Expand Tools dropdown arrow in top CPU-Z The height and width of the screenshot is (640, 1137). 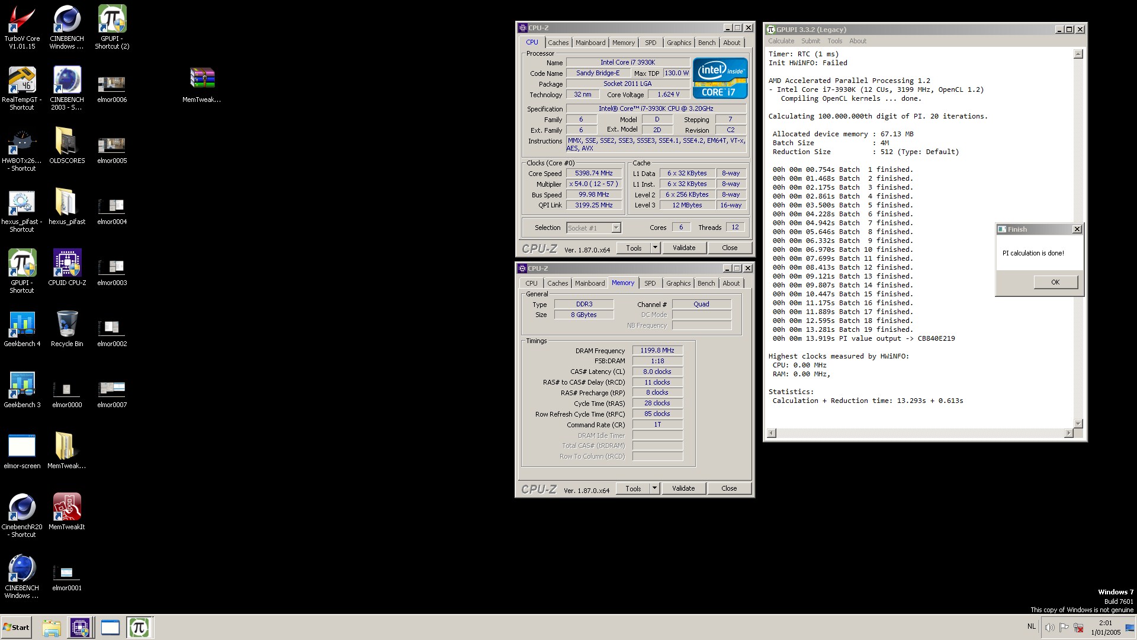(655, 248)
